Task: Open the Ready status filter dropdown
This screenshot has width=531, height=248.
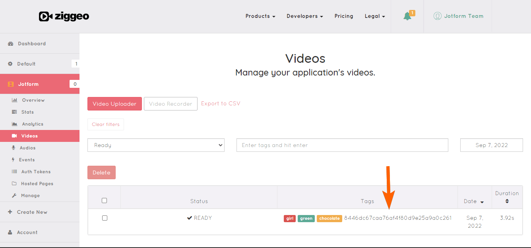Action: pyautogui.click(x=156, y=145)
